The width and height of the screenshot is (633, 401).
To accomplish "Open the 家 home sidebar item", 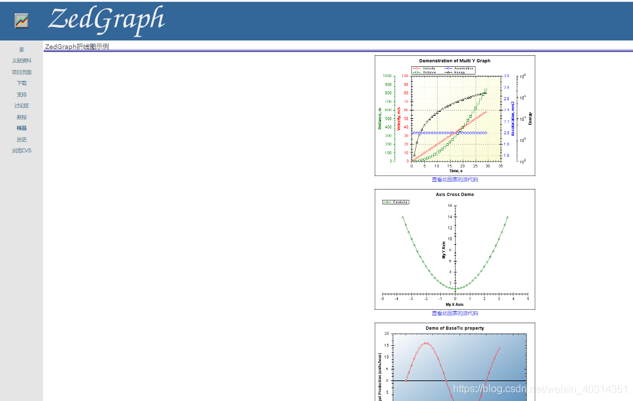I will point(21,49).
